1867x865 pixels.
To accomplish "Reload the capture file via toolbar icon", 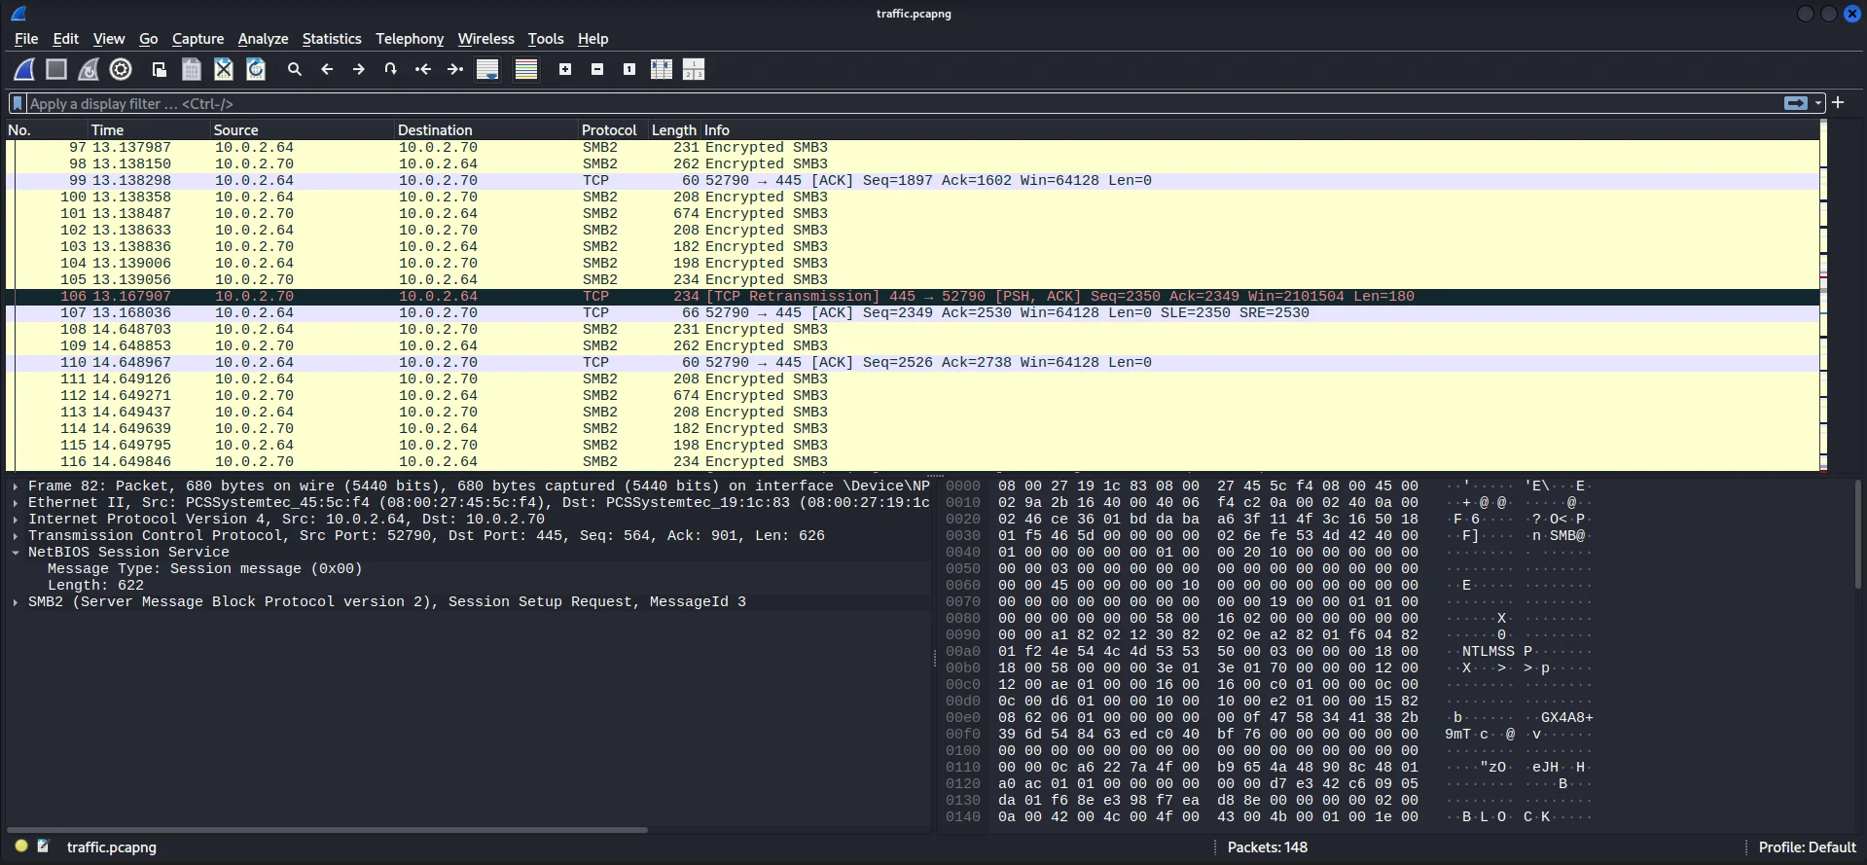I will 256,69.
